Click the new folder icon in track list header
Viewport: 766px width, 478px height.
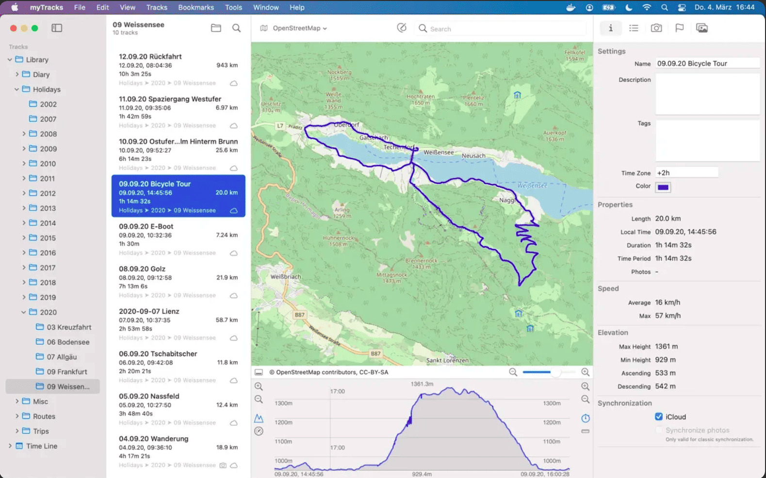point(216,28)
